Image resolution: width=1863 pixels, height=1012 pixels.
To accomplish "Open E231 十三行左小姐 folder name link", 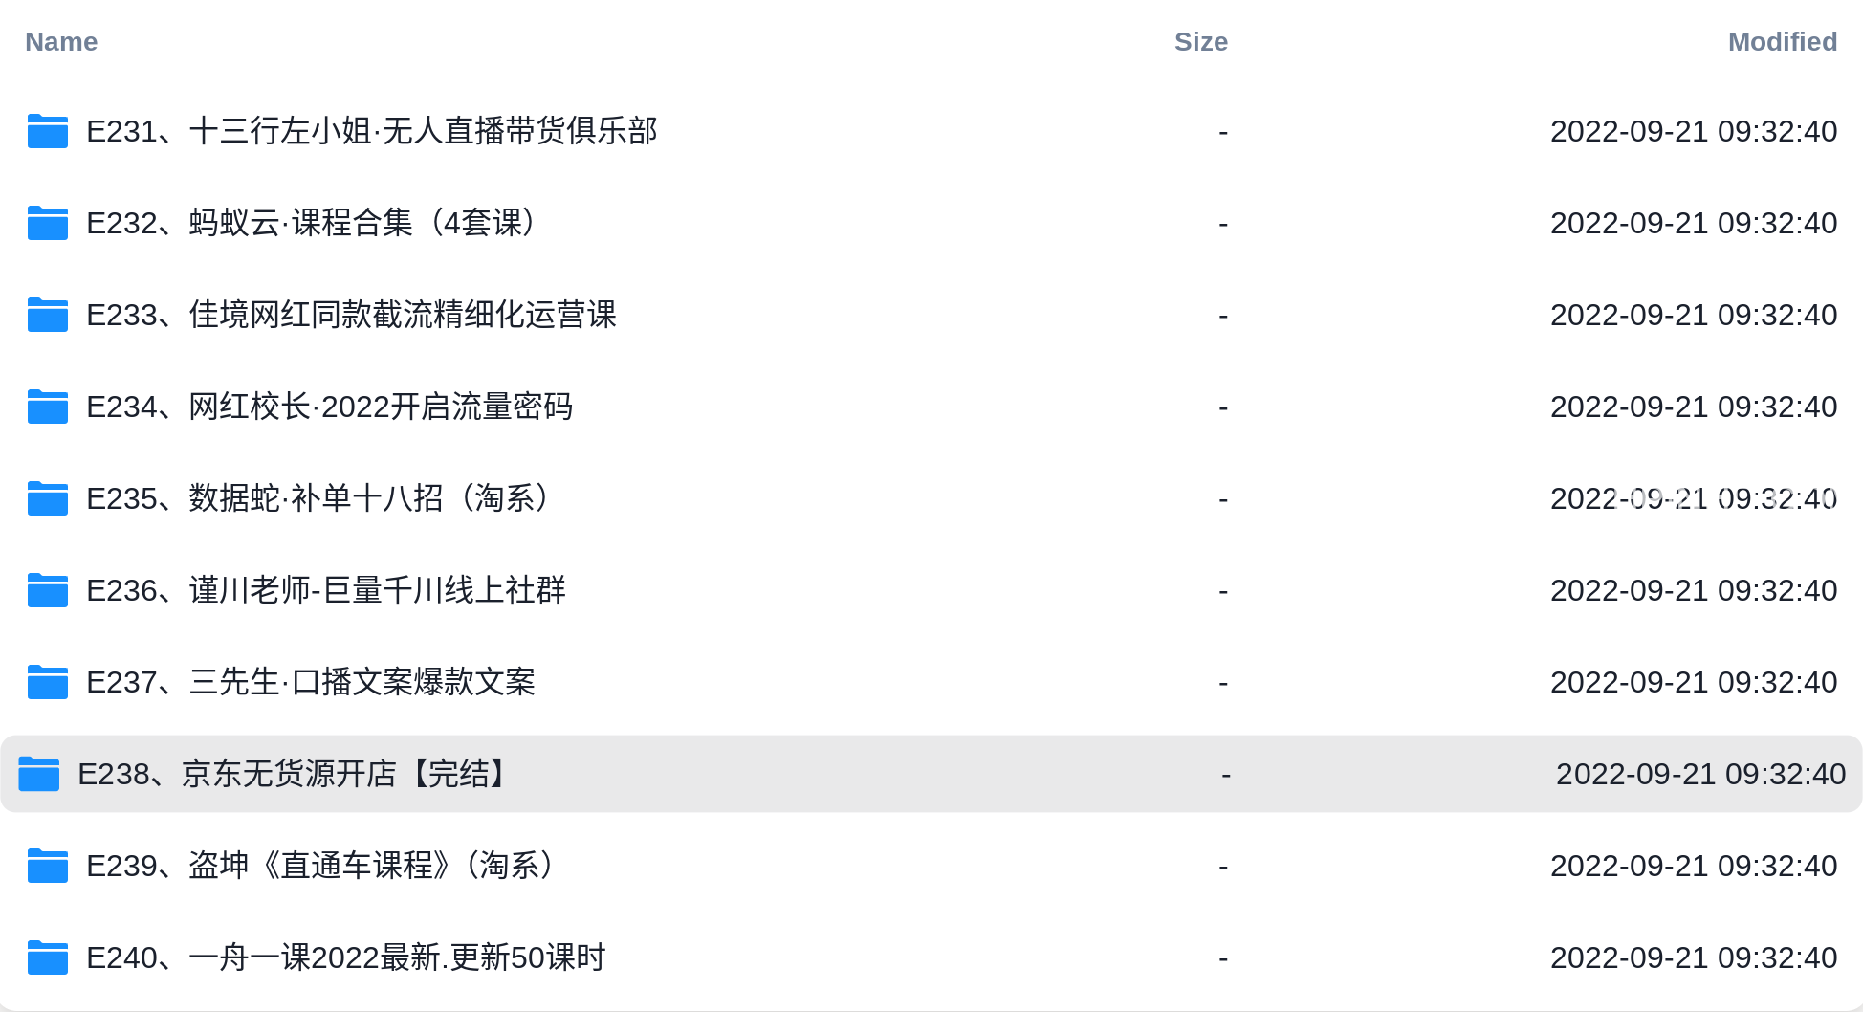I will pyautogui.click(x=372, y=131).
